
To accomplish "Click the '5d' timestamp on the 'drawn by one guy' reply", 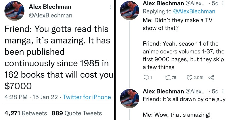I will 215,91.
